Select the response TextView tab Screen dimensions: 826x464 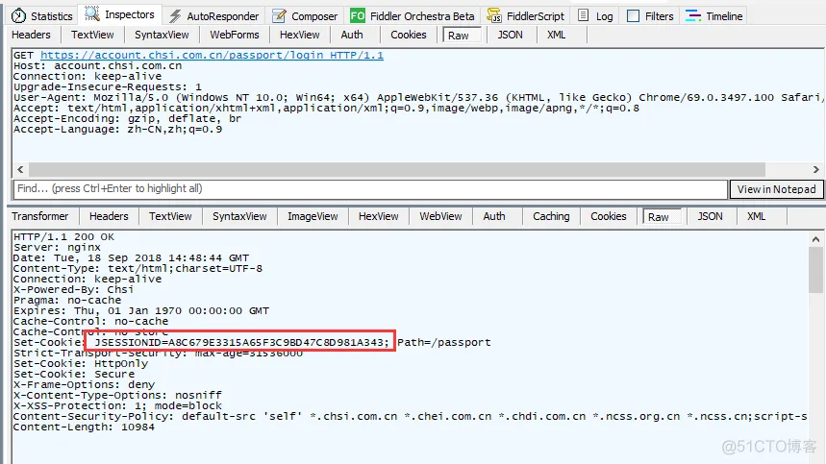coord(170,216)
